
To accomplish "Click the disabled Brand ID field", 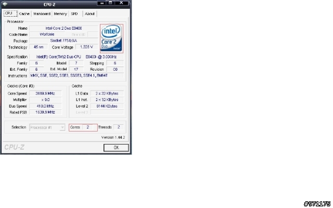I will 93,34.
